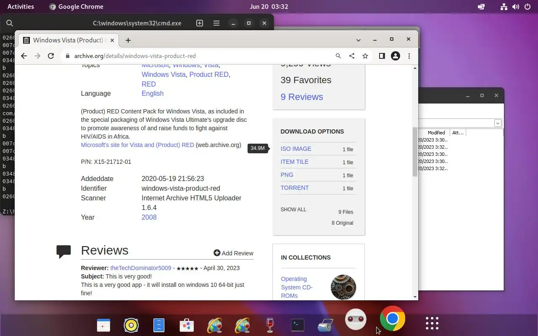Click the Att... column header in the background window
This screenshot has width=538, height=336.
click(458, 132)
